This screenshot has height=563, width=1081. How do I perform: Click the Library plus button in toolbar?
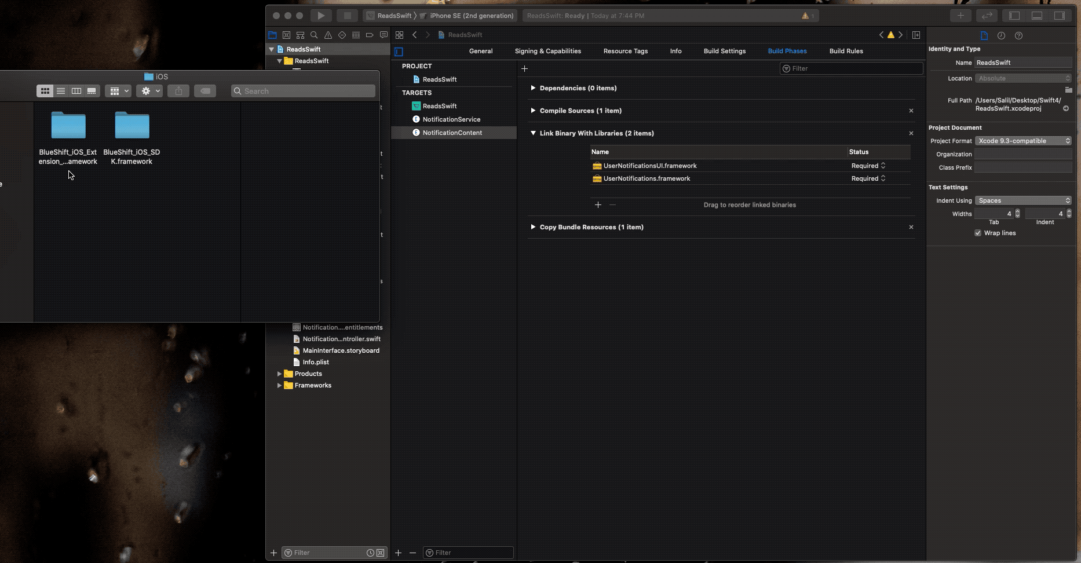[x=961, y=16]
